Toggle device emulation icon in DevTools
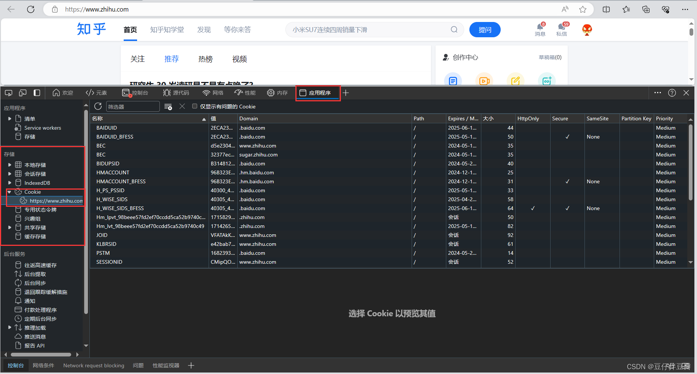 coord(23,93)
